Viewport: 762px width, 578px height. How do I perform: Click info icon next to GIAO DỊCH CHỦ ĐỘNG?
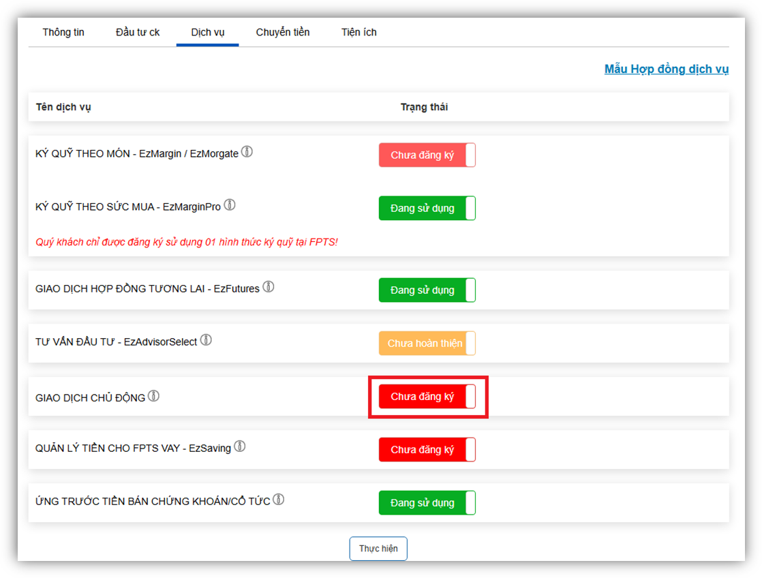[153, 396]
